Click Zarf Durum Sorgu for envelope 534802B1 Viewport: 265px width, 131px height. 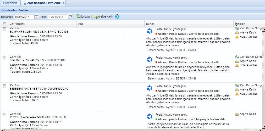pyautogui.click(x=251, y=57)
